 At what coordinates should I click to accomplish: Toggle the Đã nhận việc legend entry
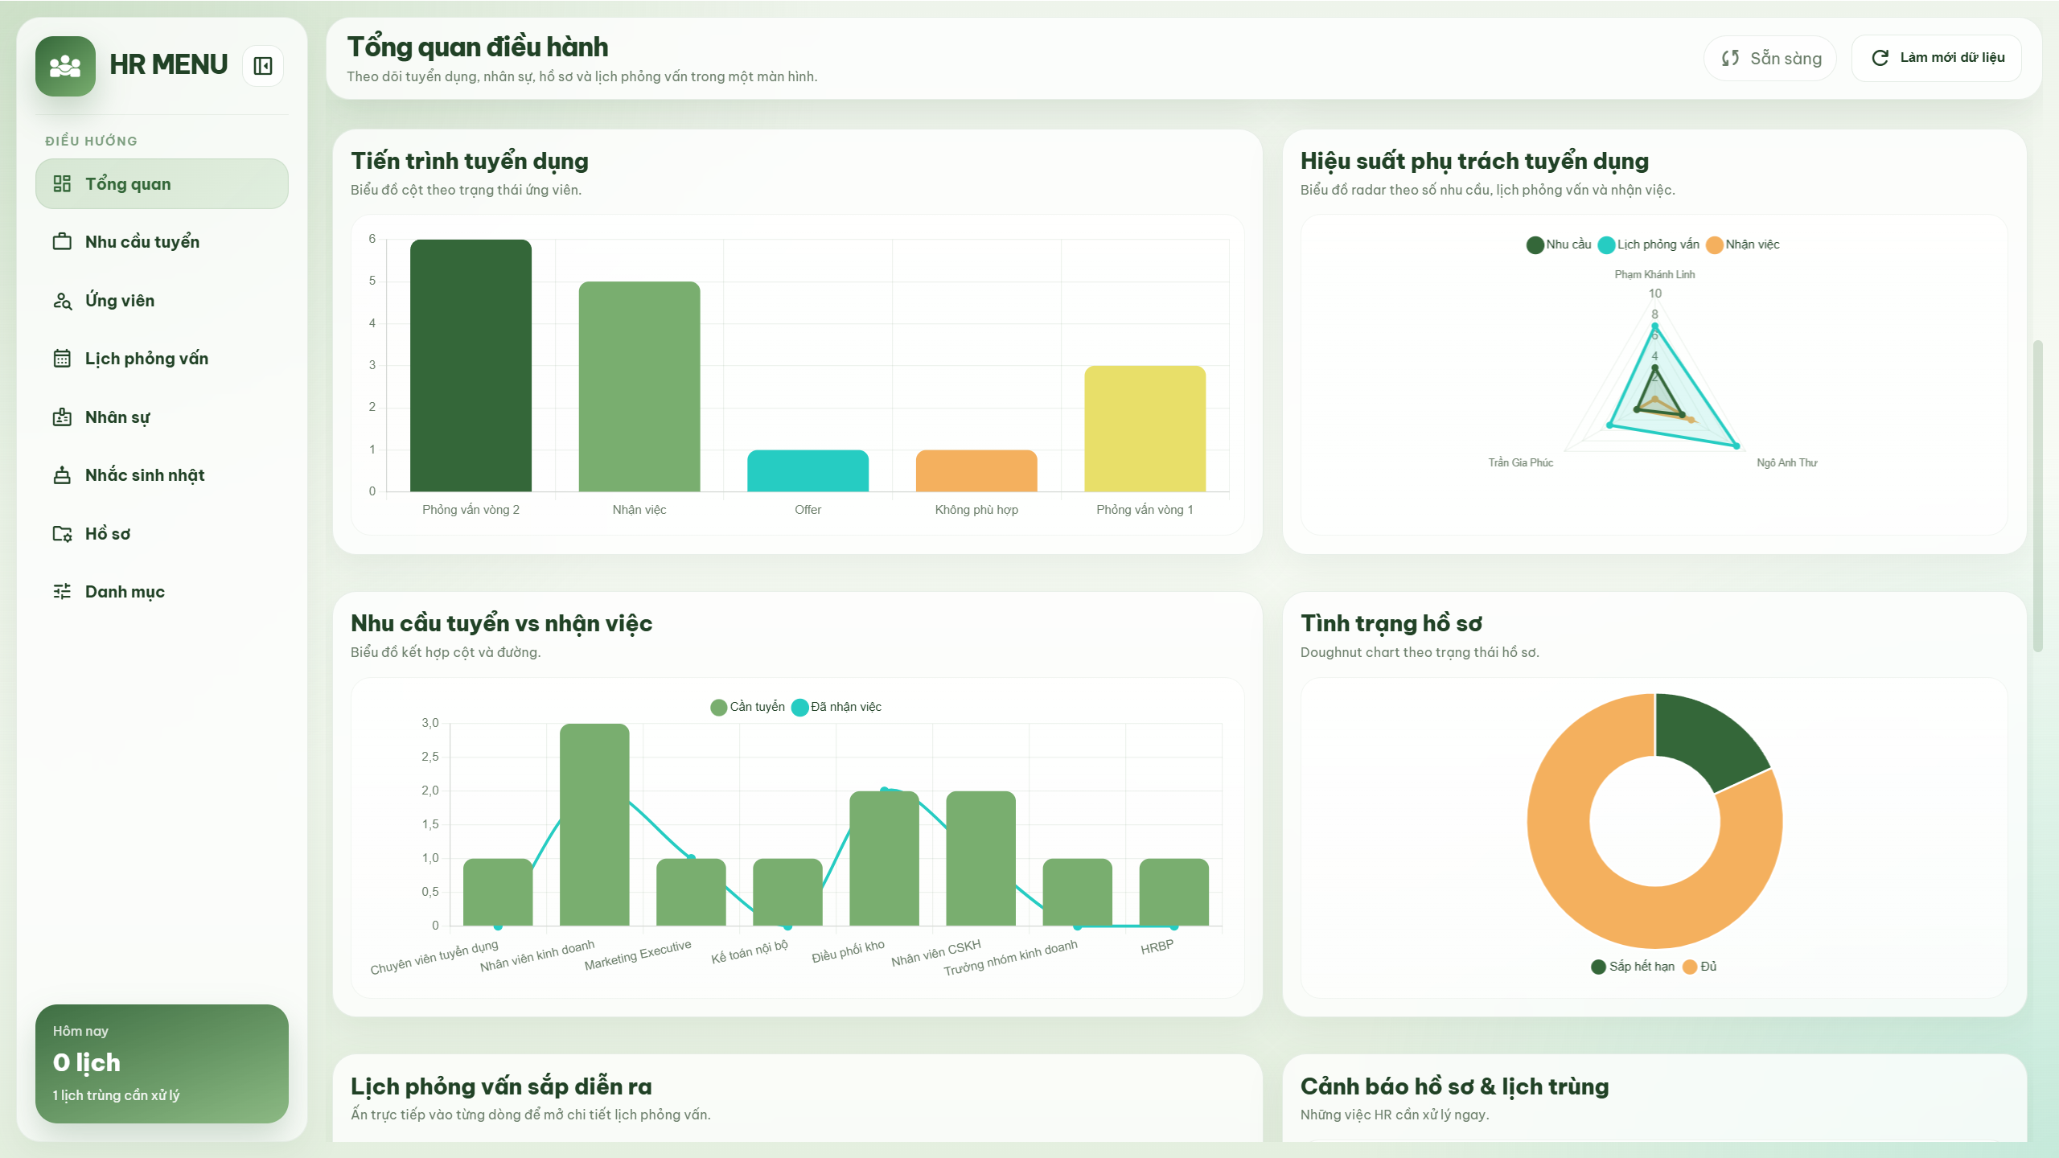pyautogui.click(x=836, y=707)
